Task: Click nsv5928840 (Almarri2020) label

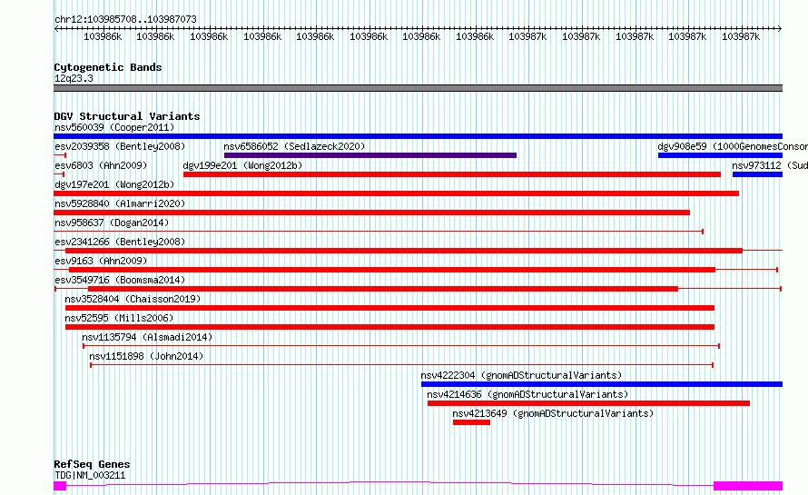Action: pyautogui.click(x=120, y=203)
